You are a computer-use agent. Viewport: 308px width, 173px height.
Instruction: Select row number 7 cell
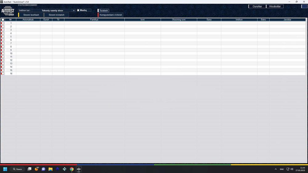pos(11,43)
